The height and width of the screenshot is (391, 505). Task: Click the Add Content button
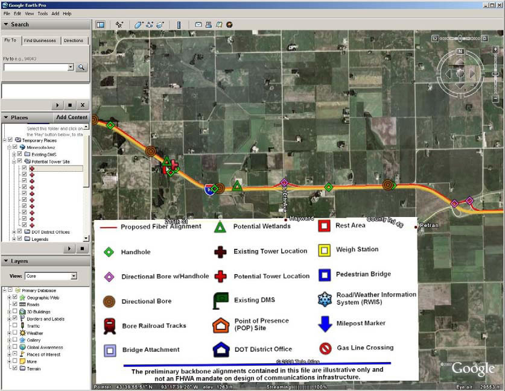click(72, 117)
